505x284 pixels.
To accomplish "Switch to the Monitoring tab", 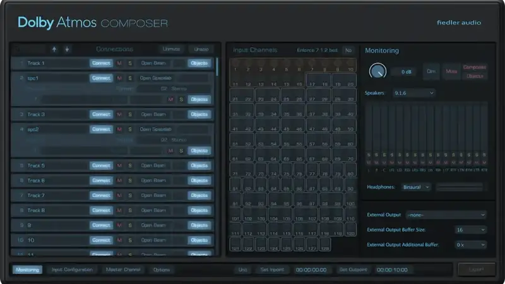I will tap(27, 270).
